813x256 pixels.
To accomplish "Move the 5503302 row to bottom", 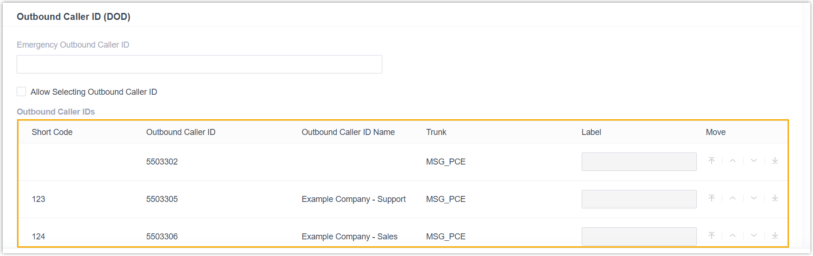I will [775, 161].
